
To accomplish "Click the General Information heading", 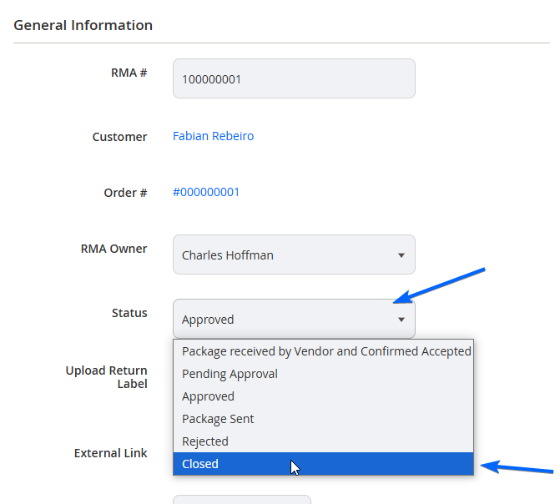I will (x=83, y=25).
